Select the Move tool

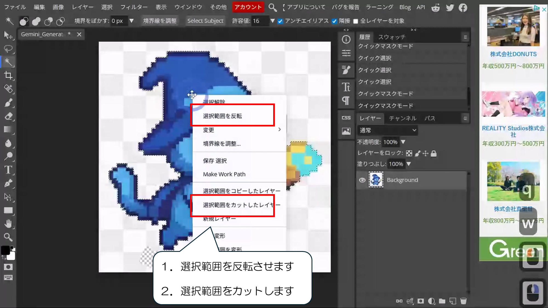(x=8, y=35)
